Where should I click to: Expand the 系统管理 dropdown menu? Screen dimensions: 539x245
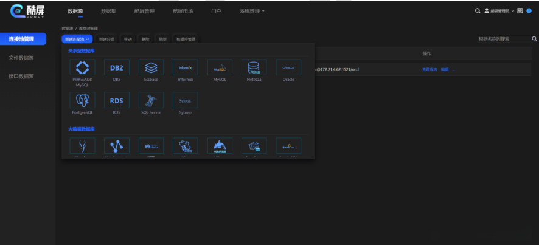(x=252, y=11)
